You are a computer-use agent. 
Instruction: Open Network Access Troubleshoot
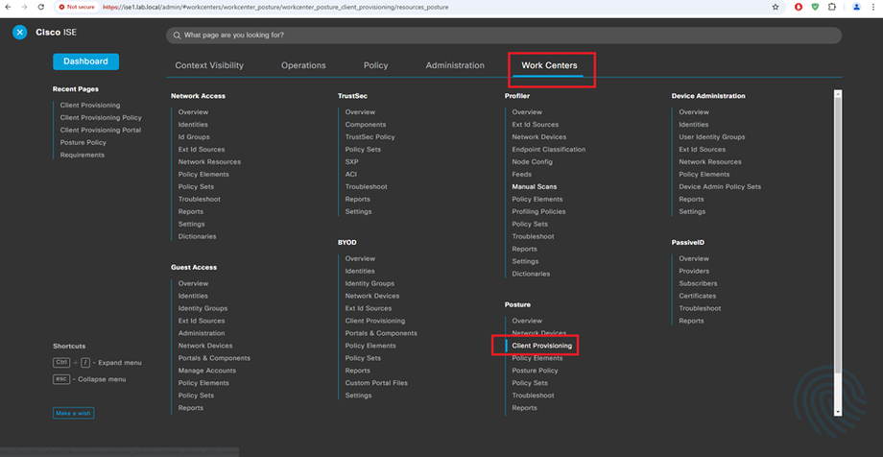click(x=200, y=200)
